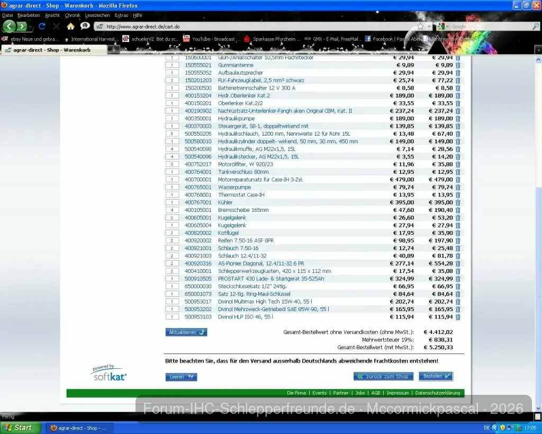Remove Aufbaulautsprecher with its trash icon
Screen dimensions: 542x434
pos(458,73)
